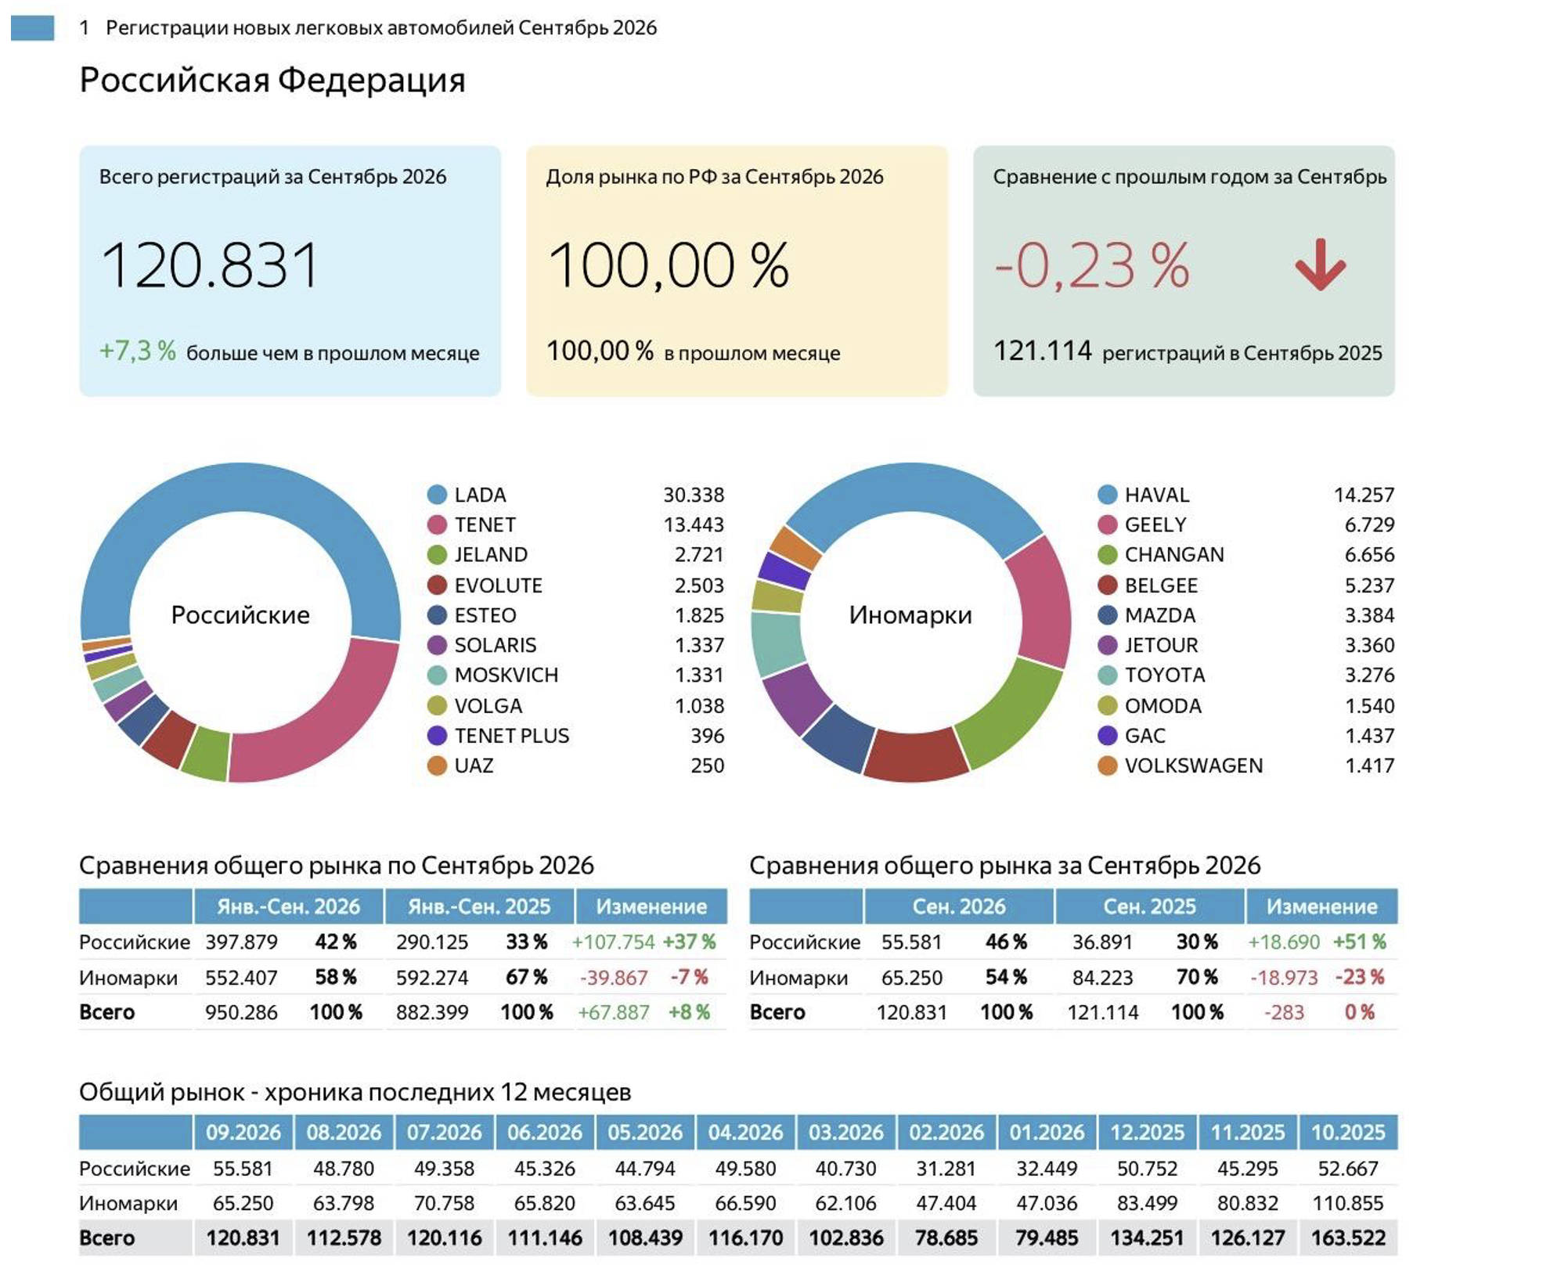Click the TENET PLUS legend label
This screenshot has height=1279, width=1550.
512,736
